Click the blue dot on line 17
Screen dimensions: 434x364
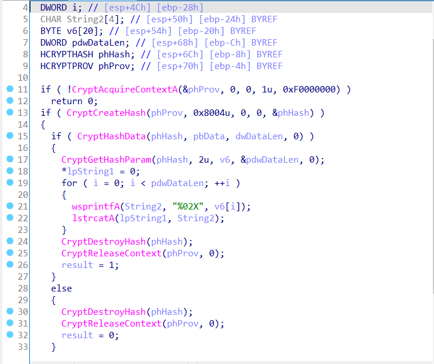[x=9, y=159]
